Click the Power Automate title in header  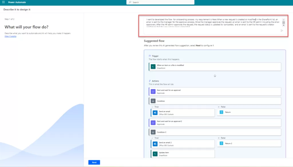point(17,2)
